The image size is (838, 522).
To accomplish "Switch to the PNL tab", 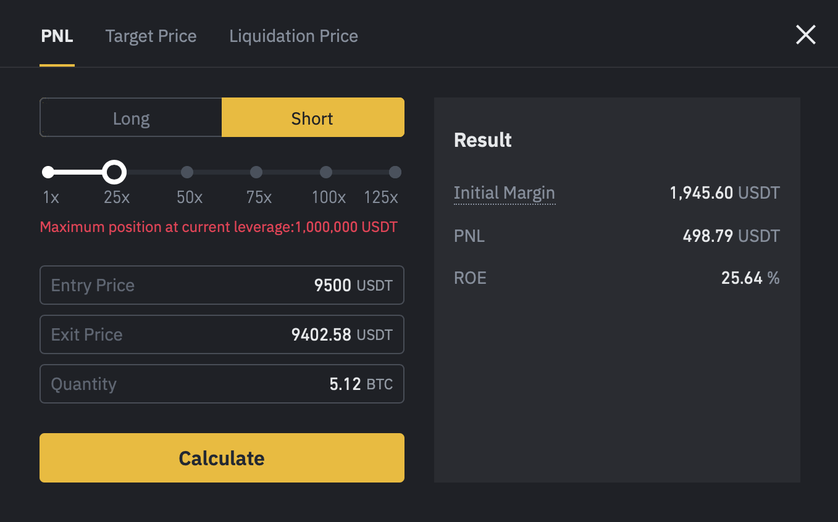I will tap(57, 36).
